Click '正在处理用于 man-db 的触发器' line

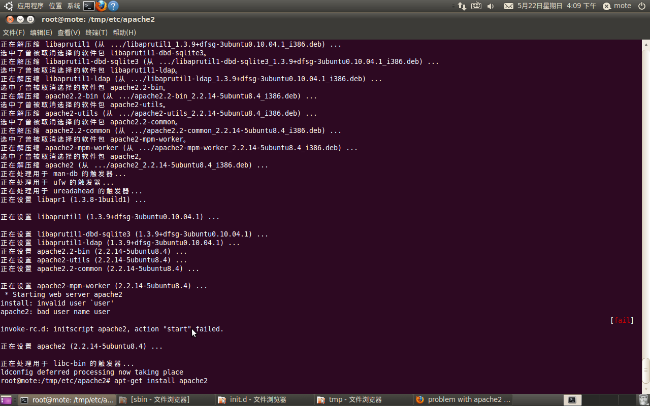[63, 174]
